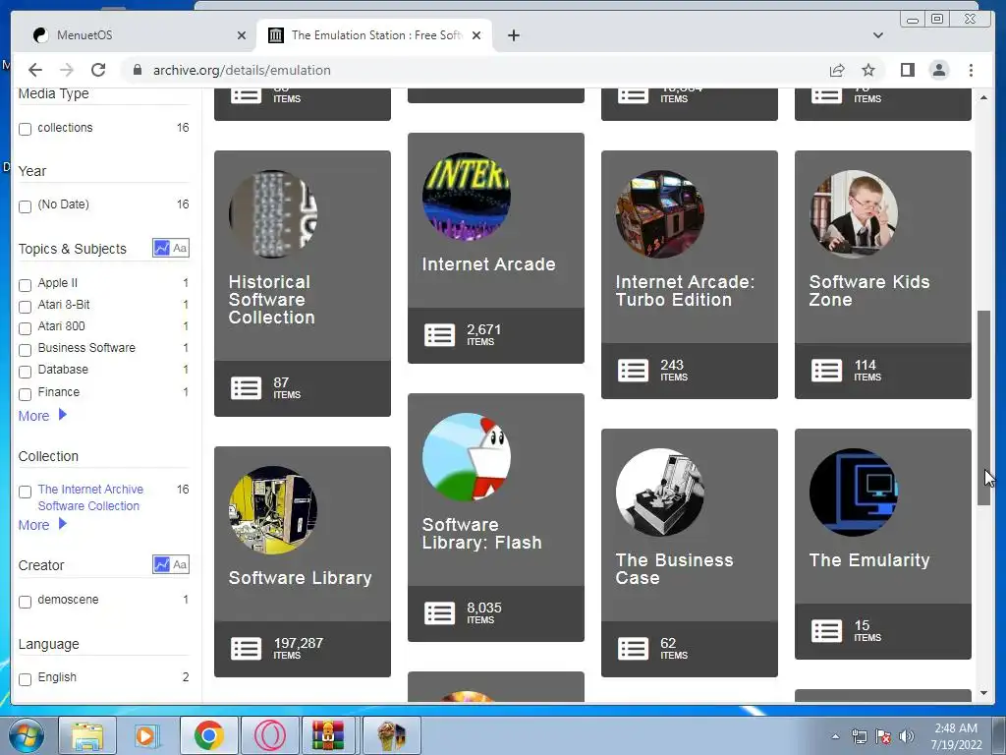Check the Internet Archive Software Collection filter

[25, 492]
